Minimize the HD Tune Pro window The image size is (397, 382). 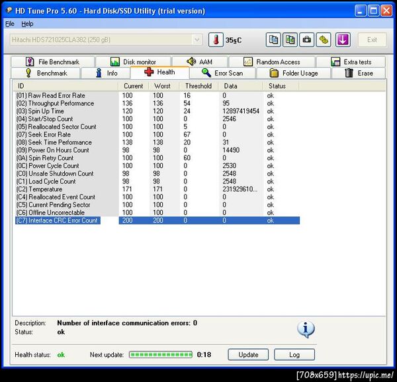point(360,11)
